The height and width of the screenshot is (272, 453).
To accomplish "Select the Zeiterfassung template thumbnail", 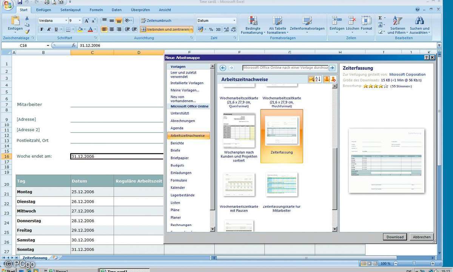I will coord(282,136).
